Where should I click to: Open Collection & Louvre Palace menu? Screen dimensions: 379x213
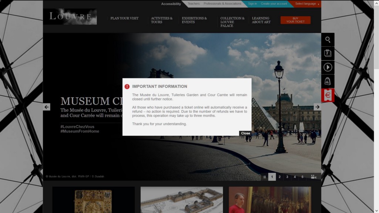(x=232, y=22)
